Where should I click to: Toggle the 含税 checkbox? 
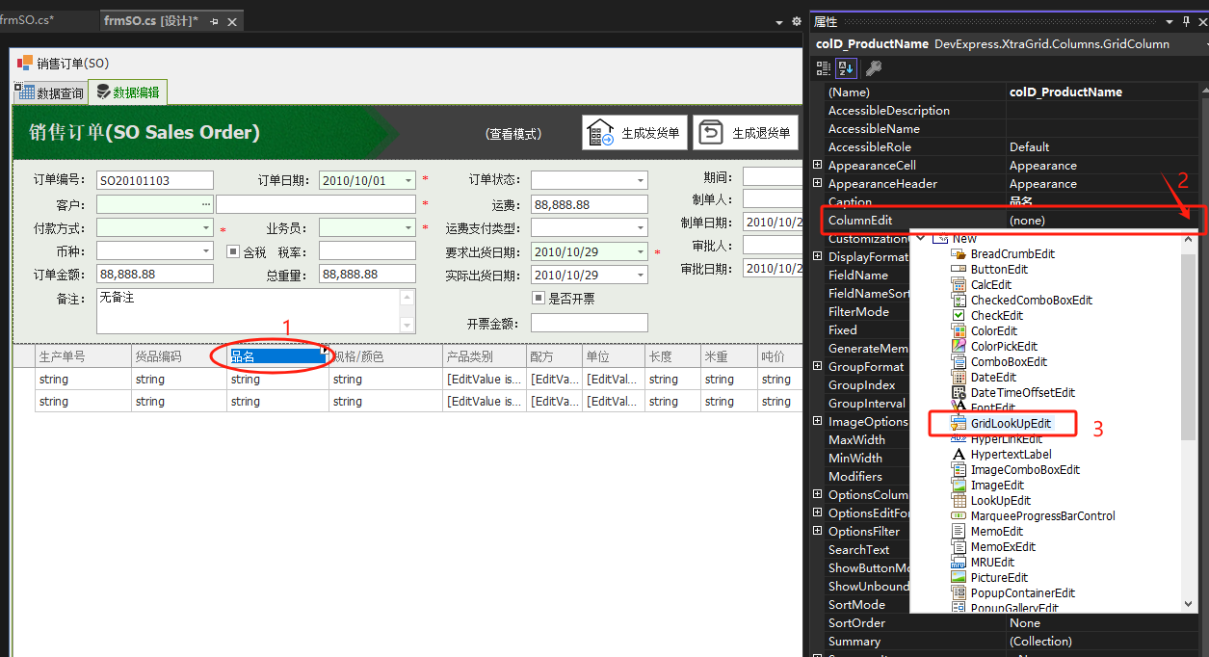pyautogui.click(x=232, y=251)
